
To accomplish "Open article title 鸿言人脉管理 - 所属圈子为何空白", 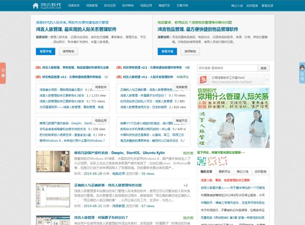I will coord(101,217).
